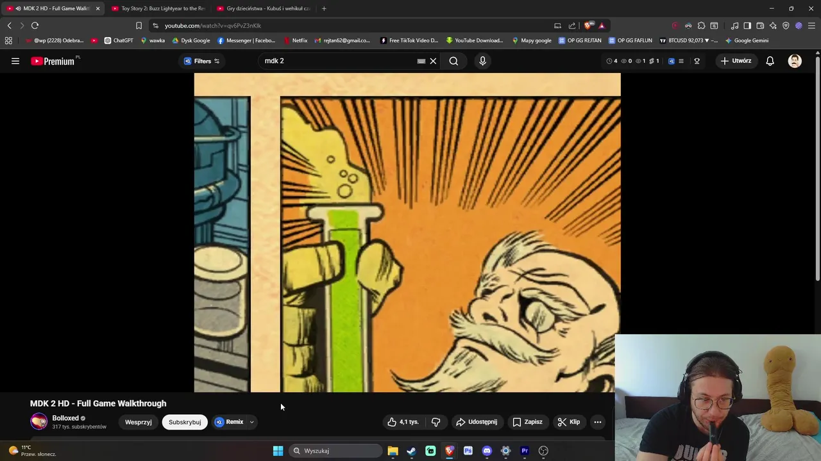Click the MDK 2 HD video title
821x461 pixels.
98,403
